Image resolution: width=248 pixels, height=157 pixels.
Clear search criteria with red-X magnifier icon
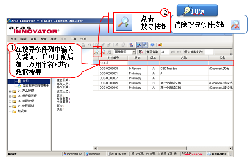point(103,52)
